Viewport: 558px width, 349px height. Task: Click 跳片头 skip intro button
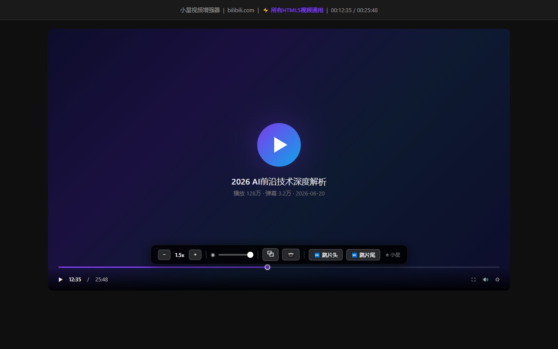click(326, 255)
